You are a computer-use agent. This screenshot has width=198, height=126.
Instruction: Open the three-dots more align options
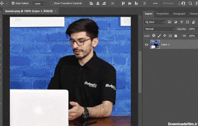point(155,4)
